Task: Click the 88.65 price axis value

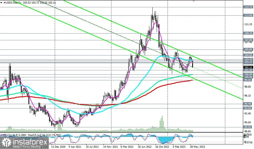Action: coord(248,131)
